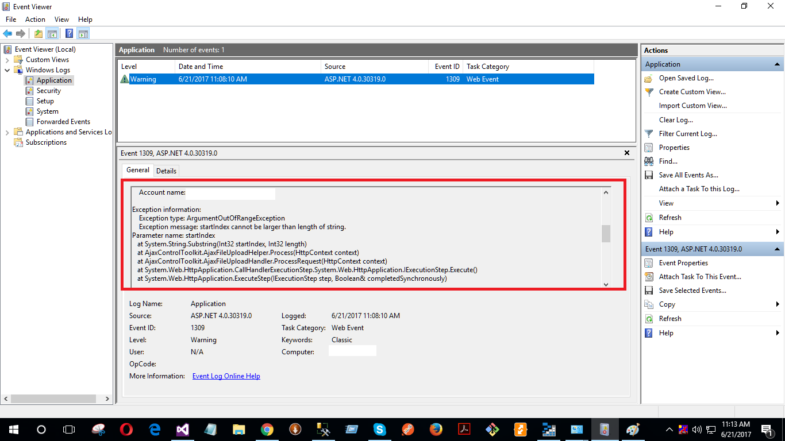785x441 pixels.
Task: Click the Event Properties icon
Action: click(x=649, y=263)
